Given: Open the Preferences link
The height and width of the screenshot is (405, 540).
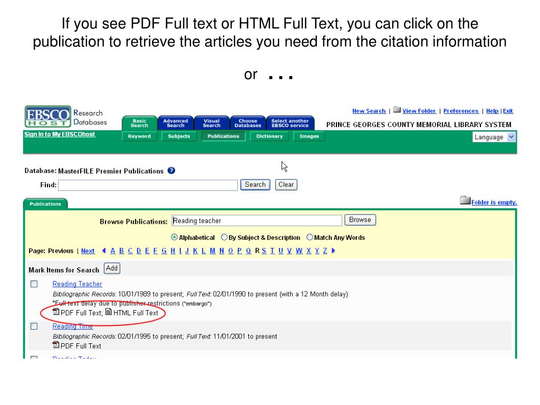Looking at the screenshot, I should (461, 111).
